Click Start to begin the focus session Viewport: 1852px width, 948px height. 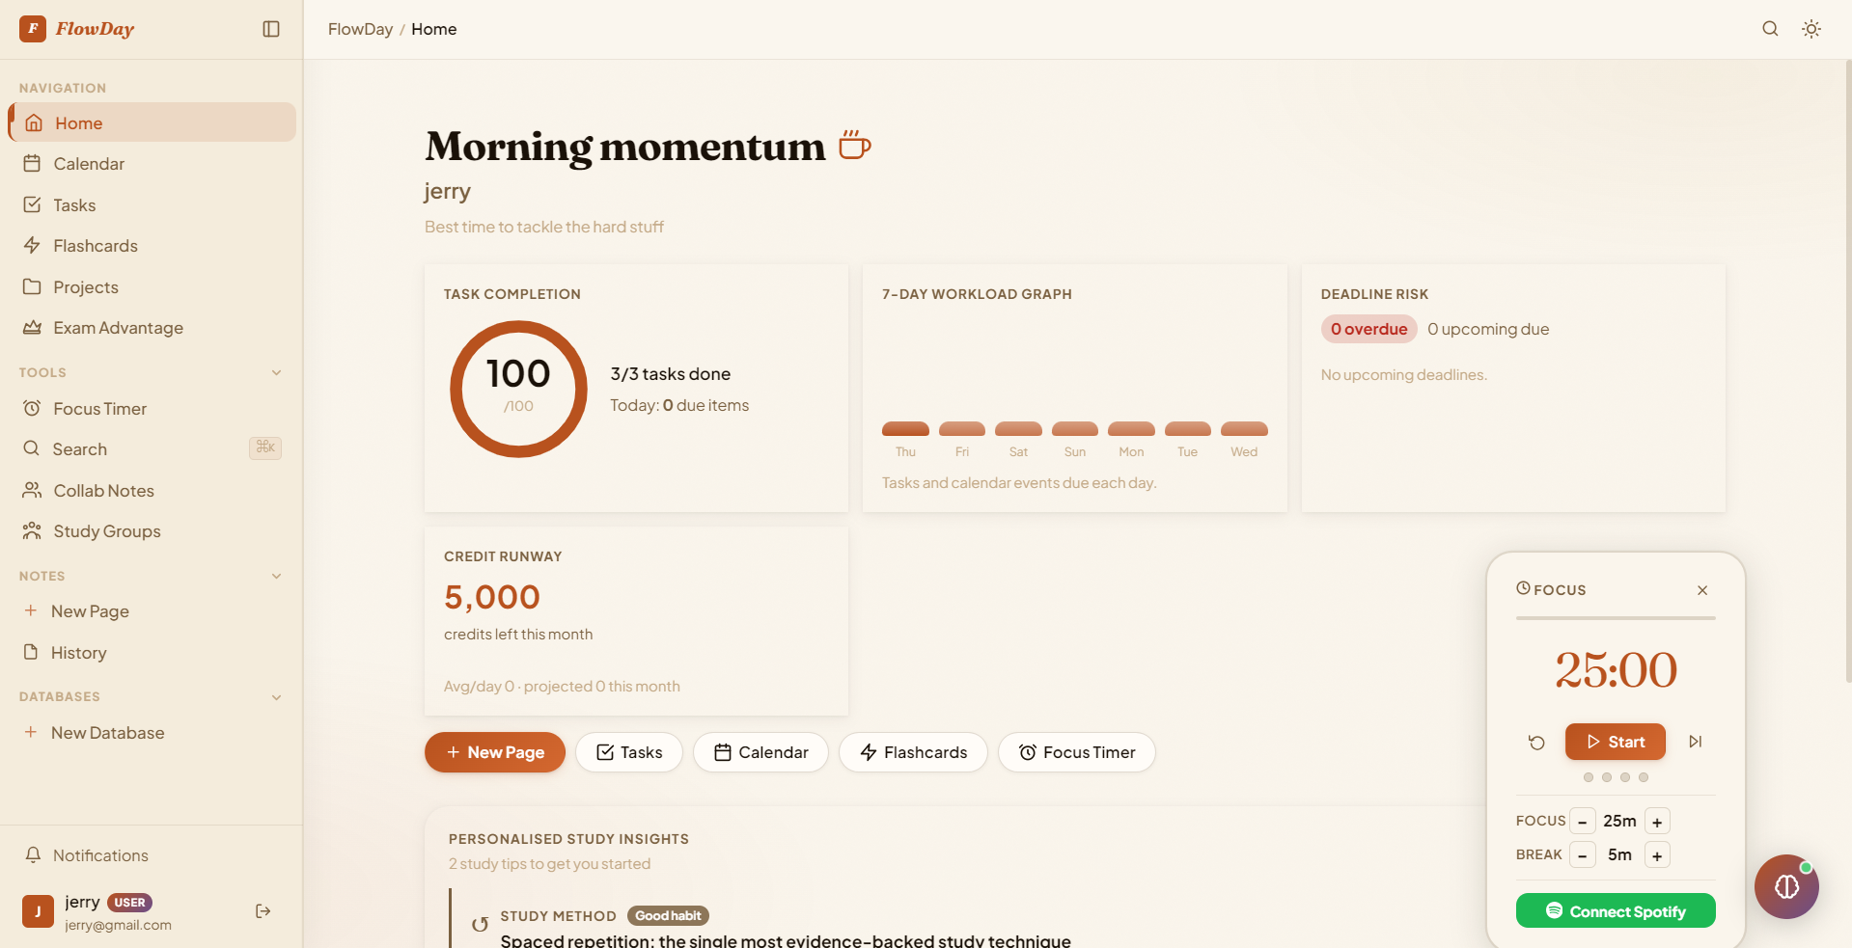pos(1615,742)
